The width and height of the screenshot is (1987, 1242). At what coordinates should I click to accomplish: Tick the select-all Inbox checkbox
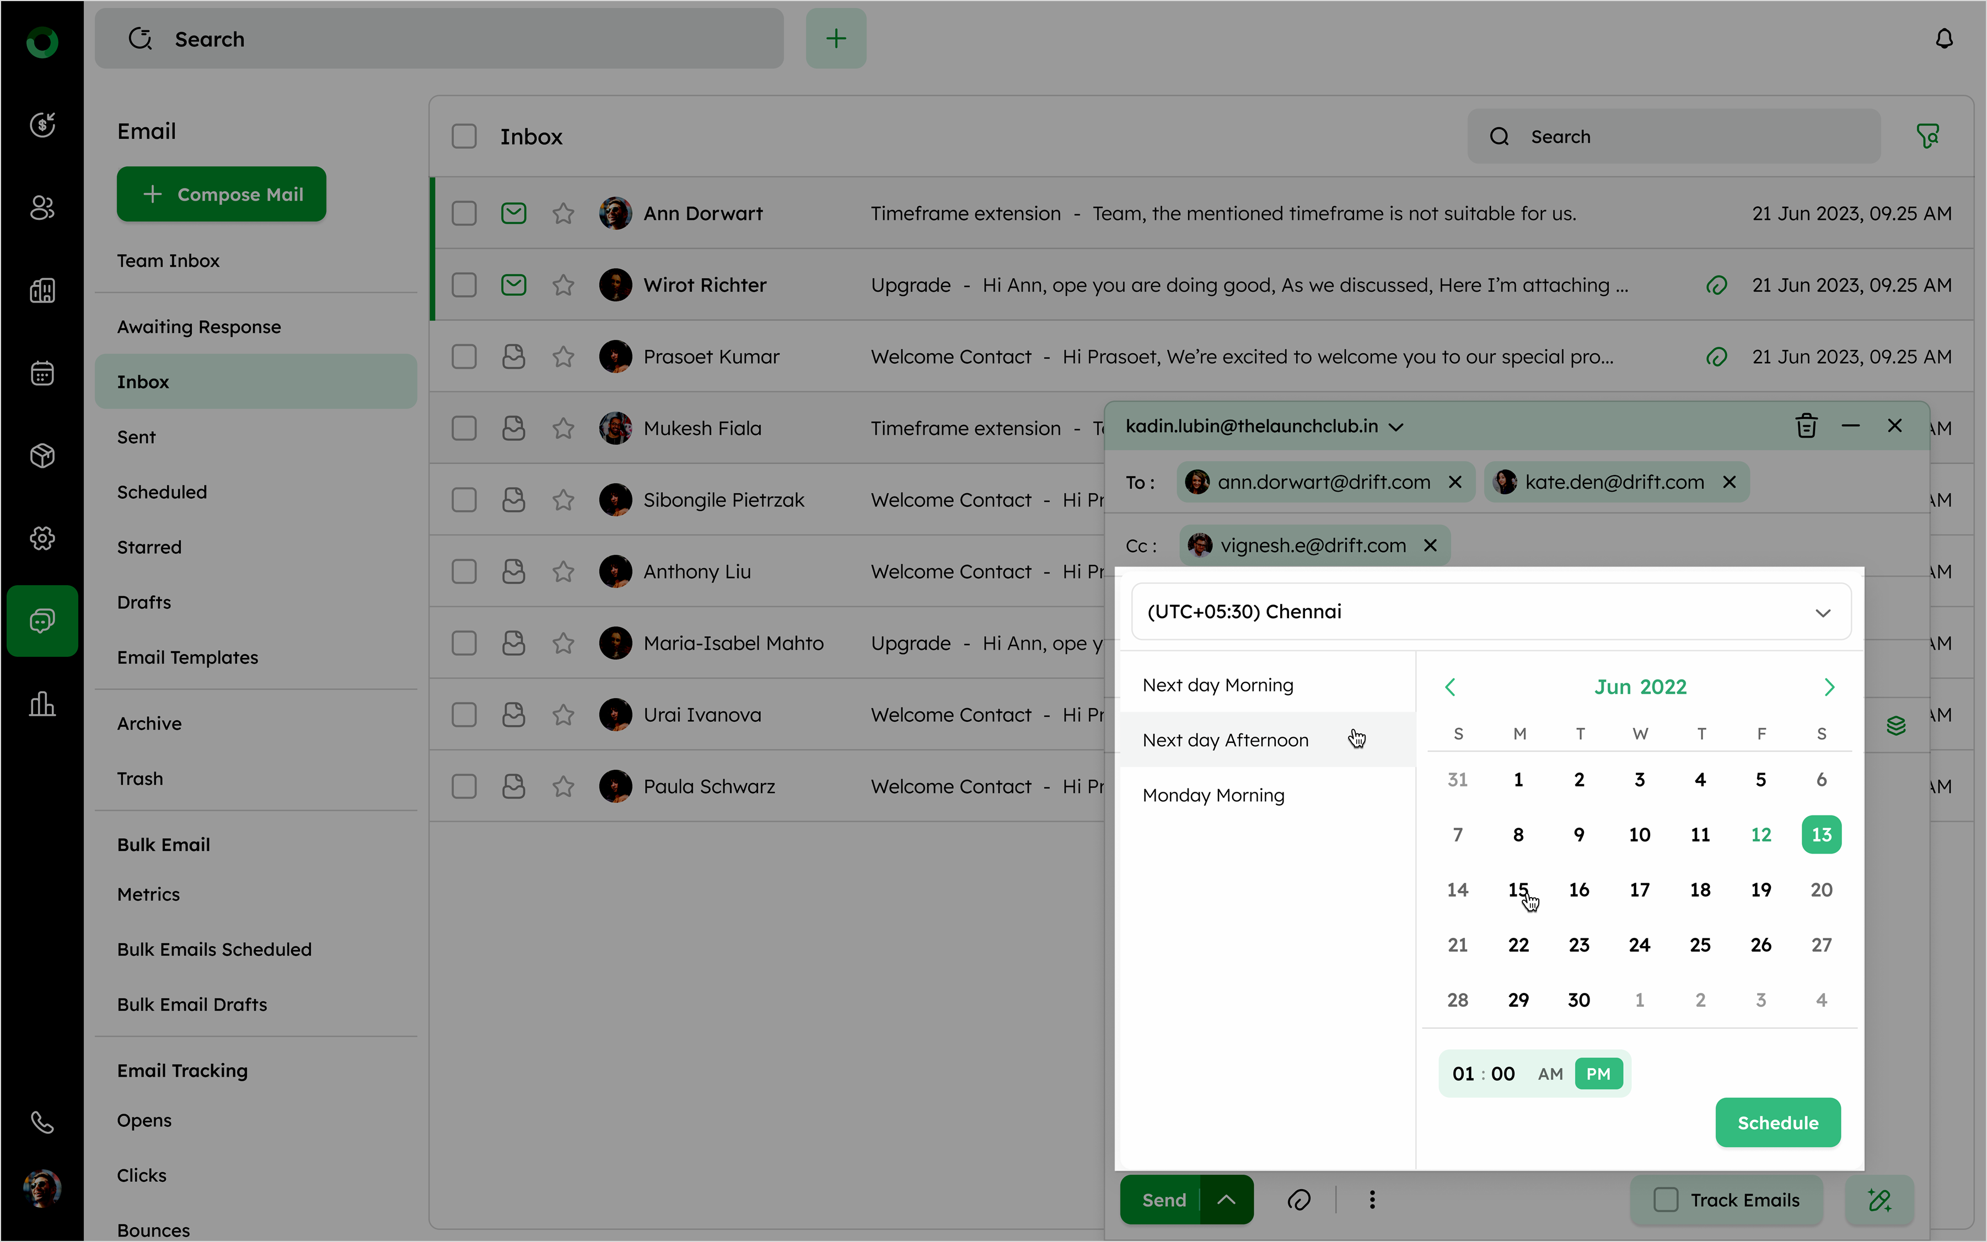464,136
